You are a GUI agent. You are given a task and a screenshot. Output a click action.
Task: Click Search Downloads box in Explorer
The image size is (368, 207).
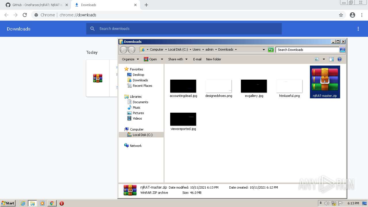click(x=307, y=50)
